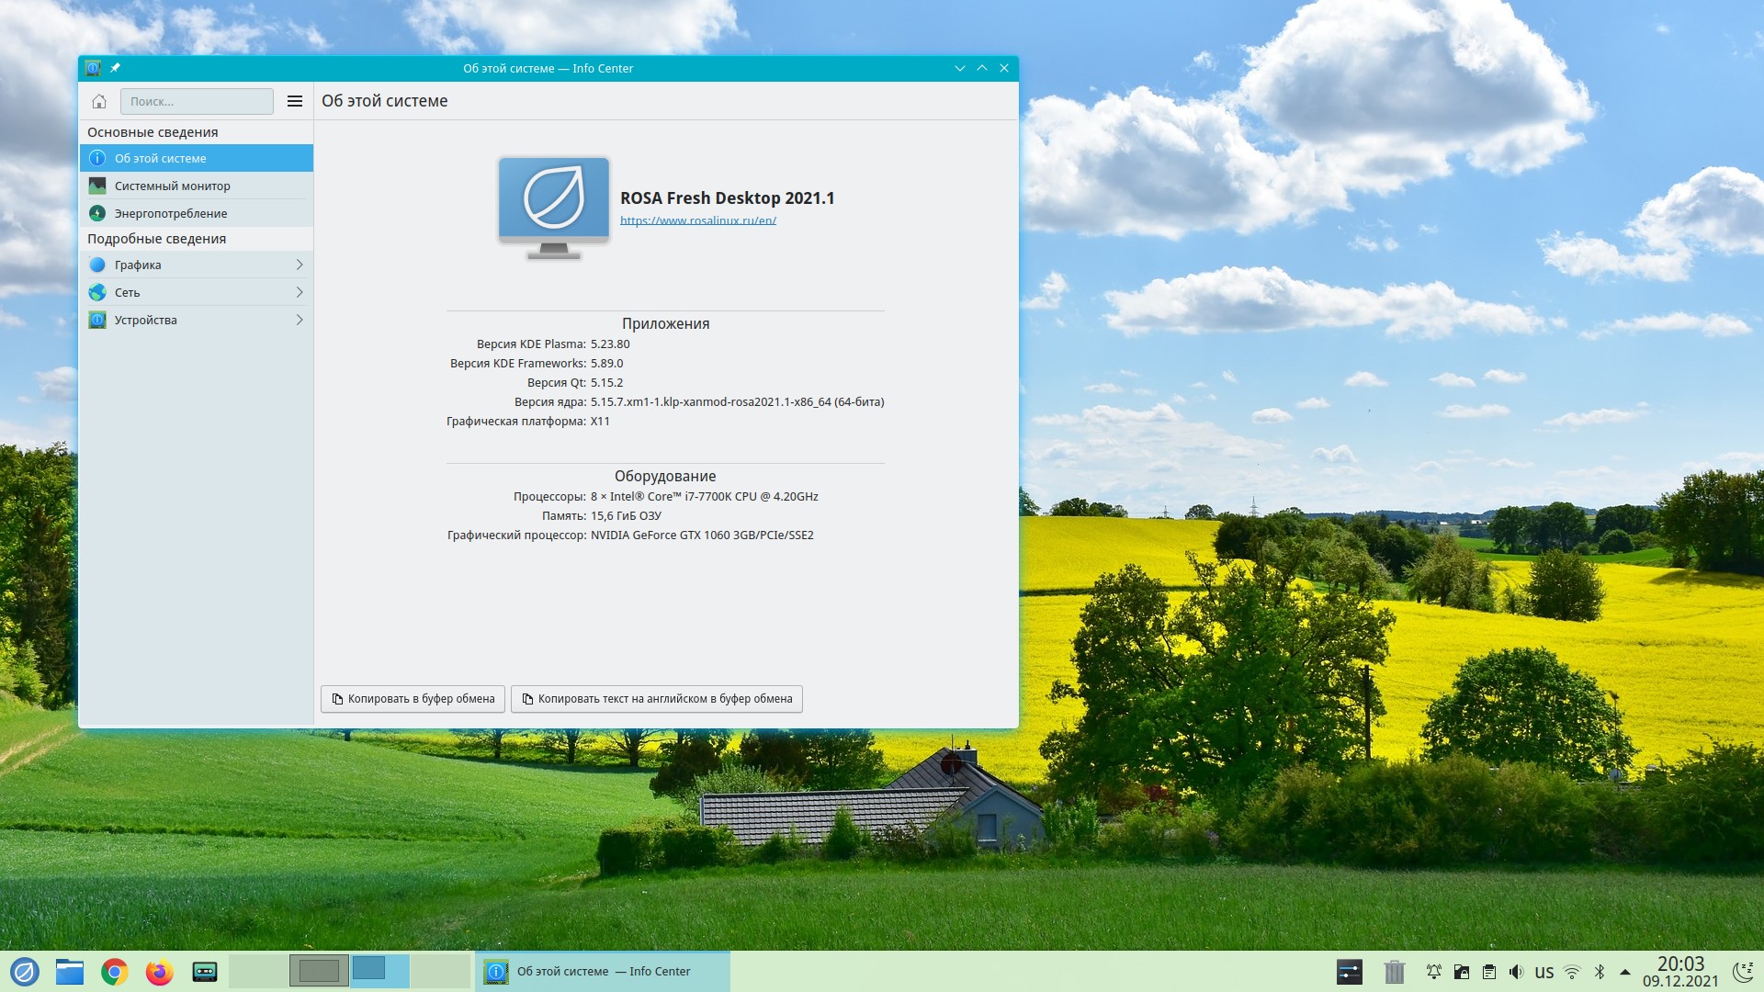Open the trash bin in the panel
Viewport: 1764px width, 992px height.
[x=1395, y=971]
